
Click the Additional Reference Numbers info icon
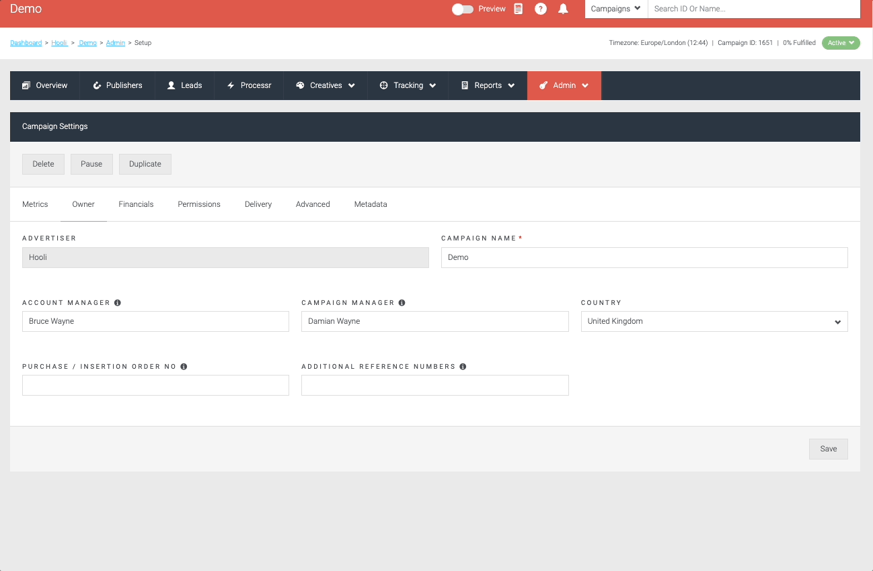pos(463,367)
